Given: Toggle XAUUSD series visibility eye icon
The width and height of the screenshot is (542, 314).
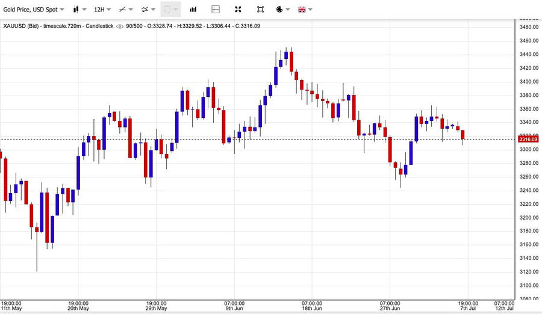Looking at the screenshot, I should [120, 26].
